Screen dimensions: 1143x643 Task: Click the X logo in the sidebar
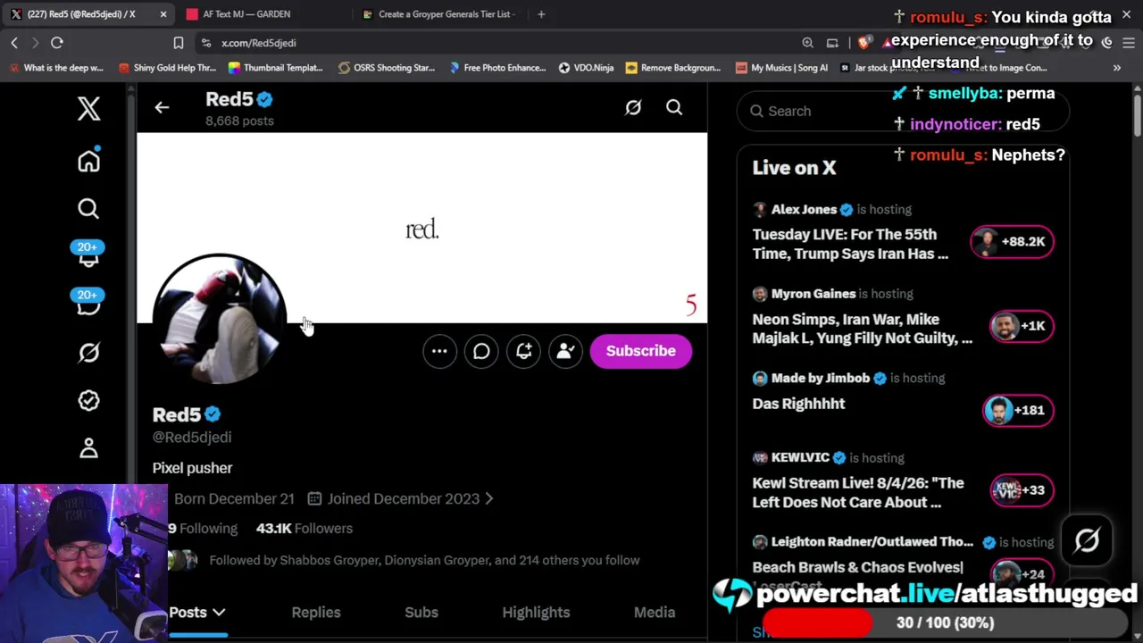88,109
